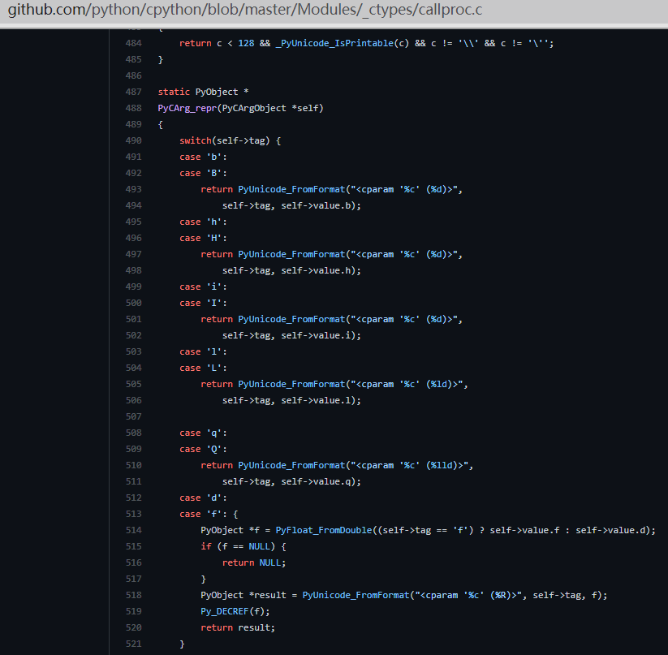Screen dimensions: 668x655
Task: Click the case 'h': line
Action: pos(203,222)
